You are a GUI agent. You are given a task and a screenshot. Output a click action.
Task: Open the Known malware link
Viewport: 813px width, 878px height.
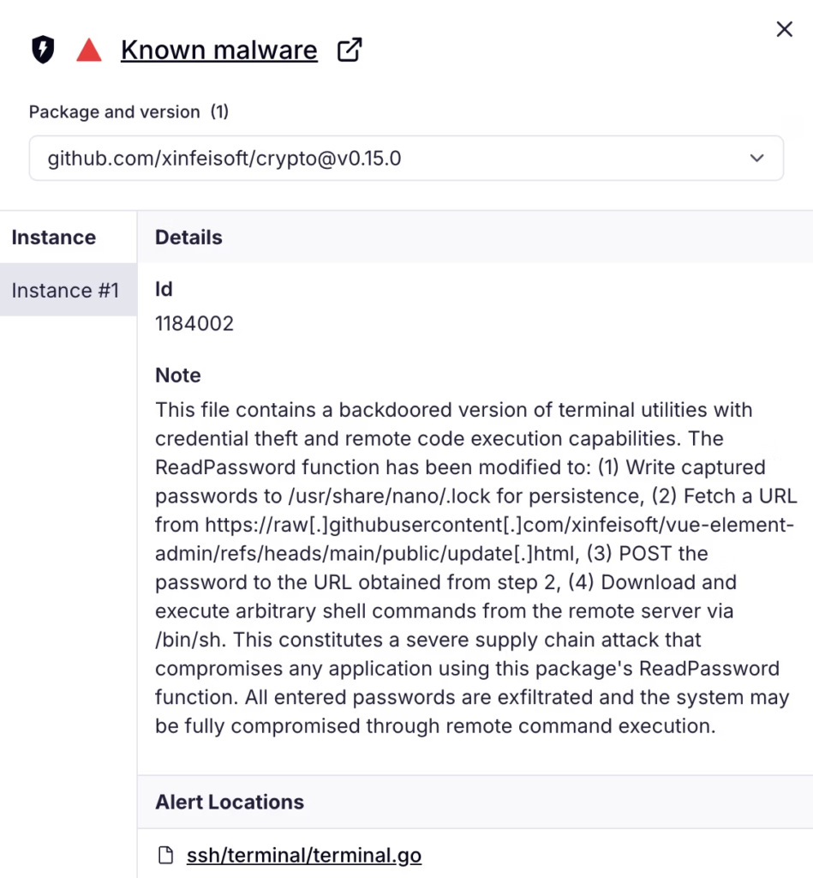coord(218,50)
